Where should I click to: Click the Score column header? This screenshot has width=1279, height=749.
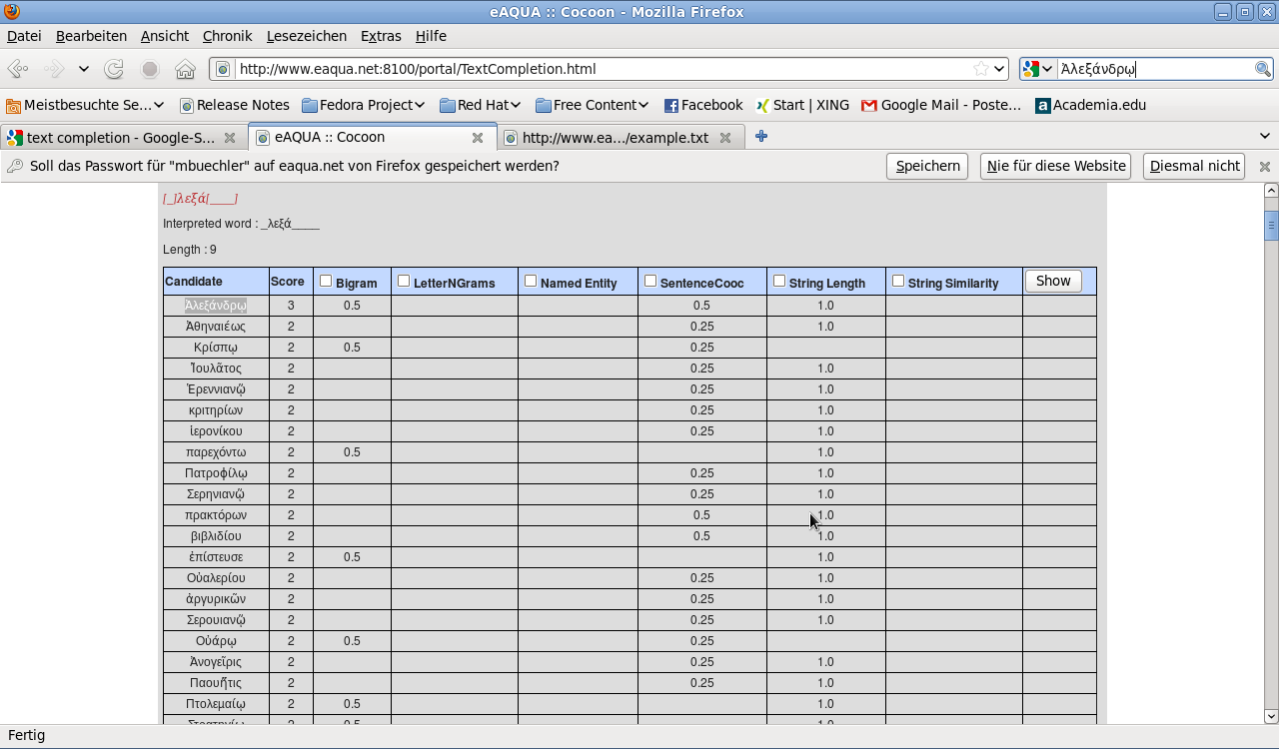tap(291, 282)
